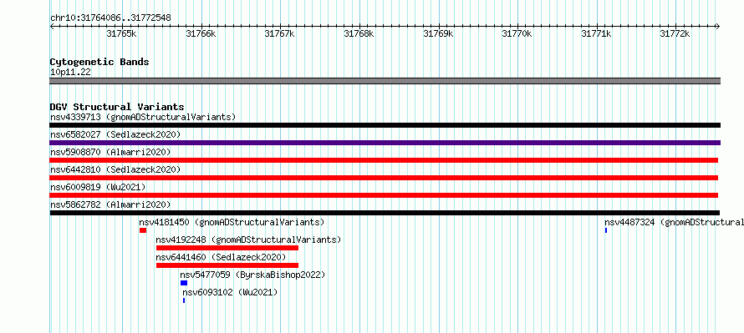Click the 31767k ruler position
The height and width of the screenshot is (333, 744).
click(x=280, y=33)
